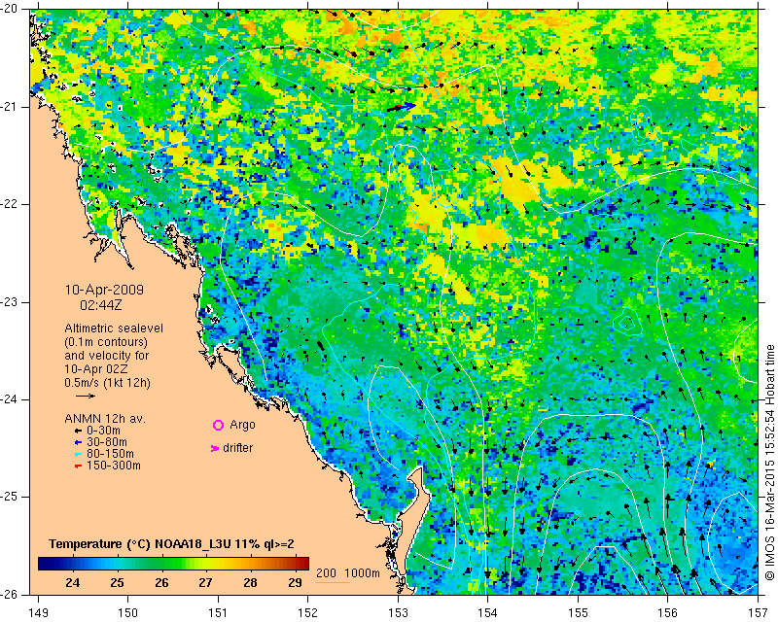Image resolution: width=778 pixels, height=622 pixels.
Task: Click the red 150-300m legend arrow
Action: (78, 466)
